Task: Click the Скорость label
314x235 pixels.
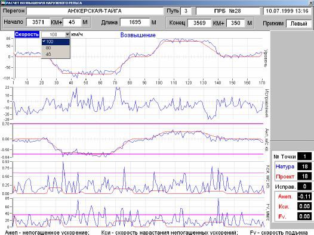Action: click(27, 35)
